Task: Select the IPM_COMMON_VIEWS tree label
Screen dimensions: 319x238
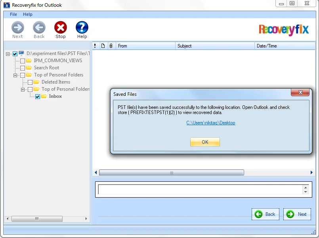Action: click(x=58, y=61)
